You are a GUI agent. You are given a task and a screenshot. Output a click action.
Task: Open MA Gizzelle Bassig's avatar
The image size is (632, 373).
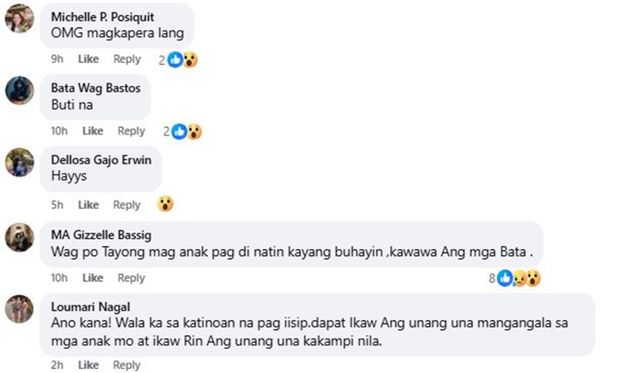[19, 237]
